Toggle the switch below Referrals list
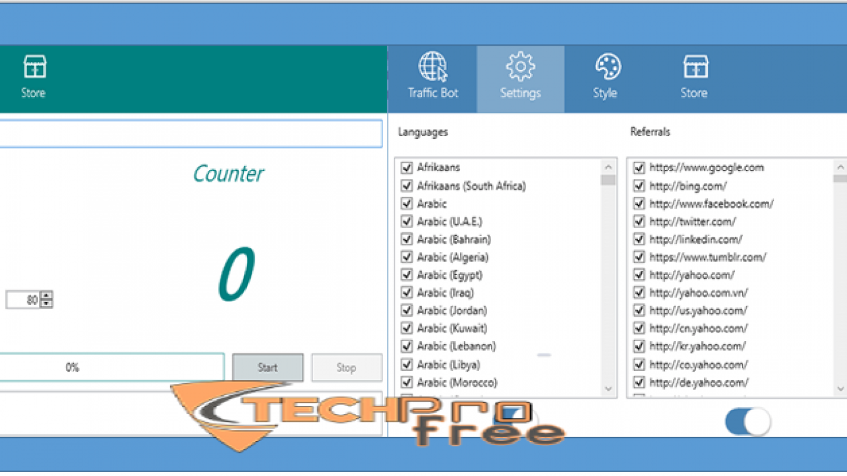The image size is (847, 476). click(x=748, y=422)
